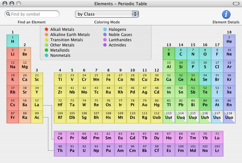Image resolution: width=242 pixels, height=163 pixels.
Task: Select the Iodine I cell
Action: coord(217,91)
